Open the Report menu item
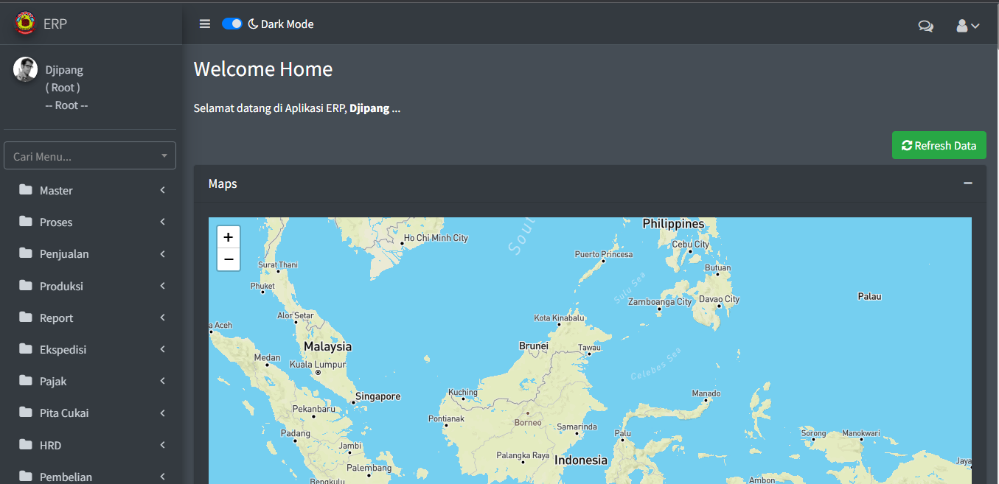Viewport: 999px width, 484px height. 57,318
